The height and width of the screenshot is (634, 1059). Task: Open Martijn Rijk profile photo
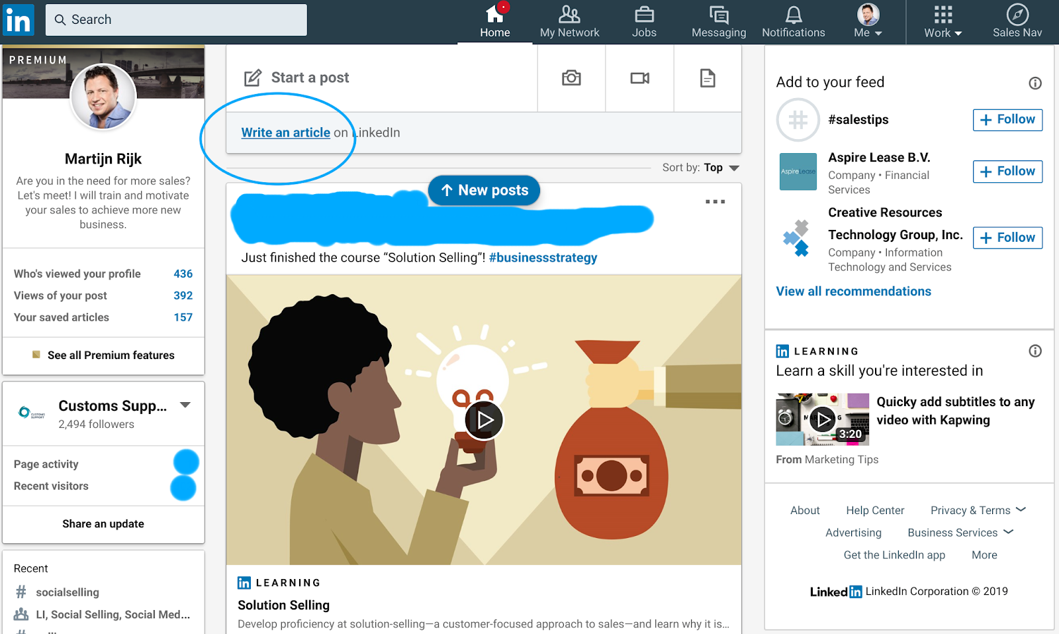pos(103,97)
